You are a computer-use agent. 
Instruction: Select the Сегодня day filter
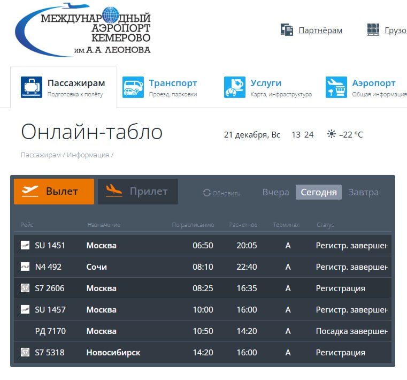coord(319,192)
